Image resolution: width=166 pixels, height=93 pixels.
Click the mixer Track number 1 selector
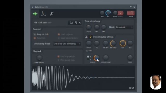click(x=131, y=13)
